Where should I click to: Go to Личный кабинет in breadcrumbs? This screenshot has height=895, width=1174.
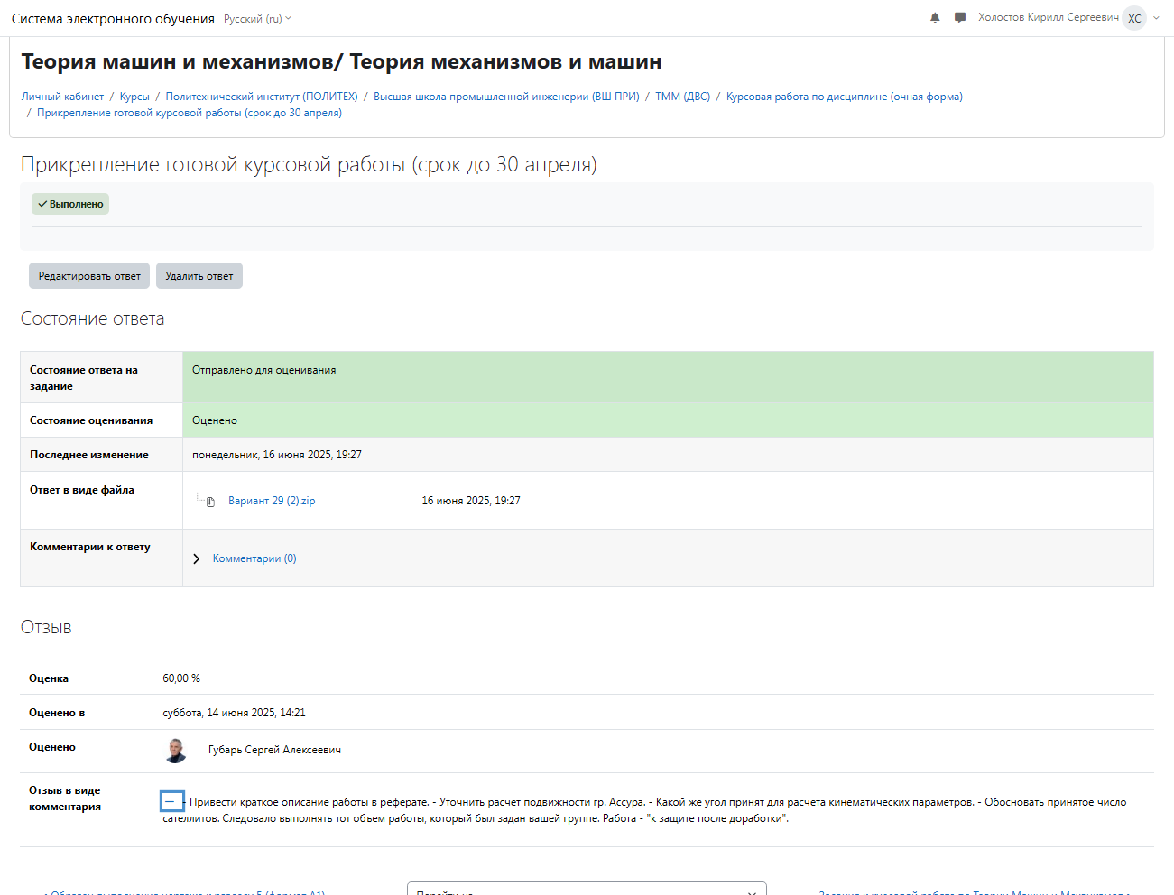pos(62,97)
